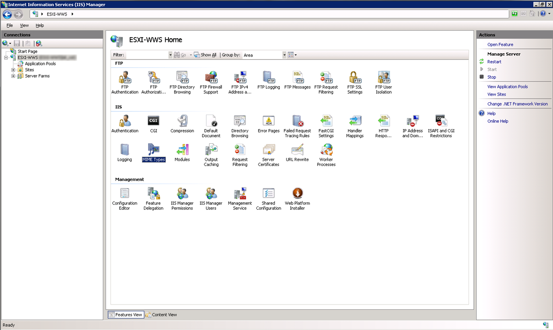
Task: Open the Worker Processes feature
Action: pyautogui.click(x=326, y=155)
